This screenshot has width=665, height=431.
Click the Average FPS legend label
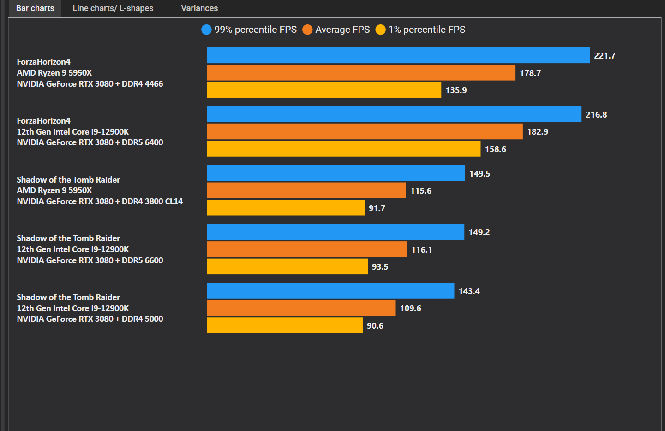[342, 30]
